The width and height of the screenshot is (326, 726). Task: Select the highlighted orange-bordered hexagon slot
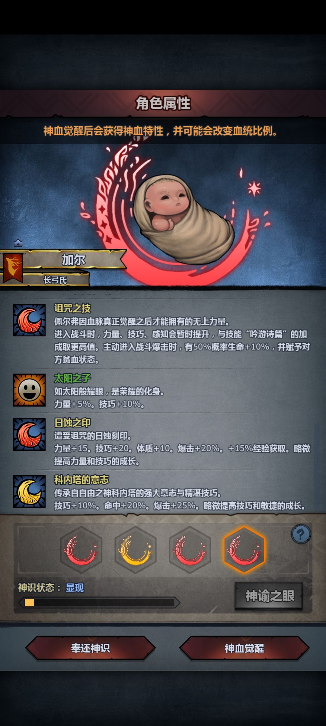coord(244,550)
